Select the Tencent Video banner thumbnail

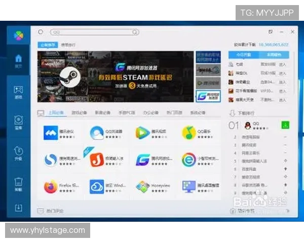click(x=208, y=83)
